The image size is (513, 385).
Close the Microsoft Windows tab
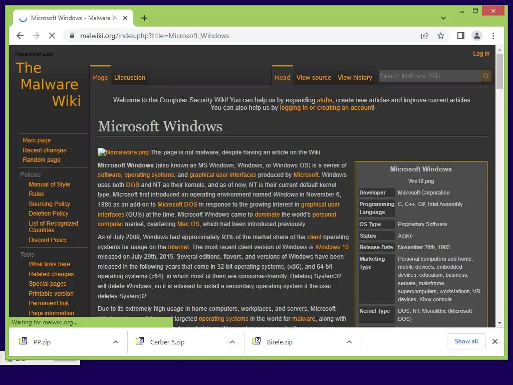click(125, 18)
